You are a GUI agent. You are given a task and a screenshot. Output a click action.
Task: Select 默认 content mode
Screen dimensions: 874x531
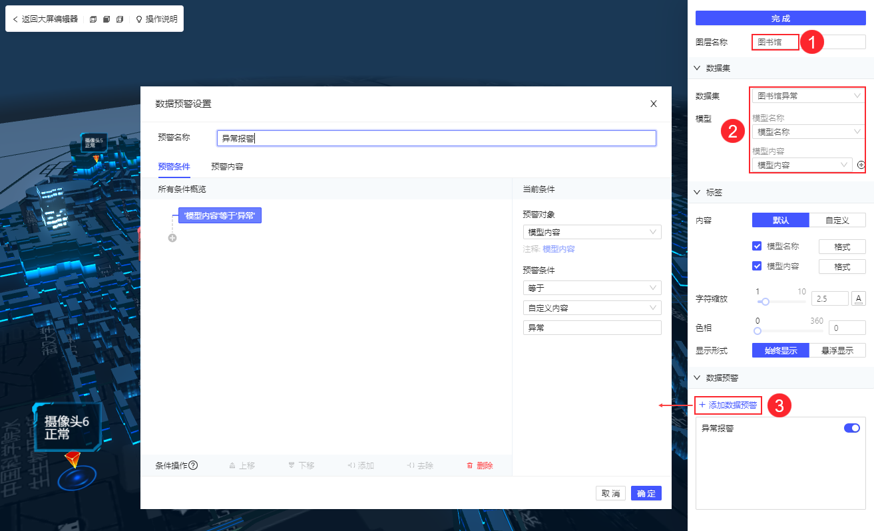[781, 220]
